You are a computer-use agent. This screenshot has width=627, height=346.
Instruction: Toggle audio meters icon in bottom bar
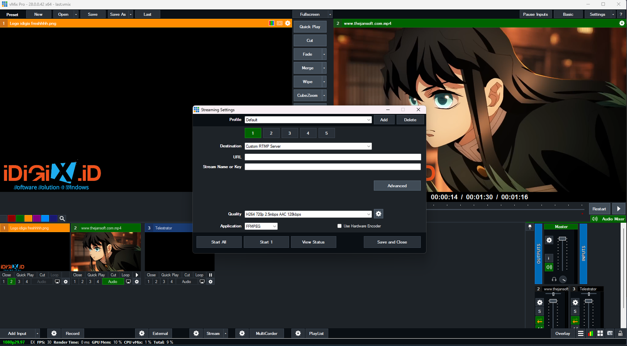[x=591, y=333]
